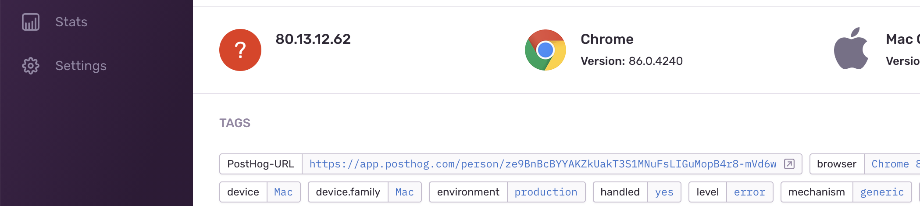Open PostHog URL via external link icon
This screenshot has width=920, height=206.
tap(789, 164)
